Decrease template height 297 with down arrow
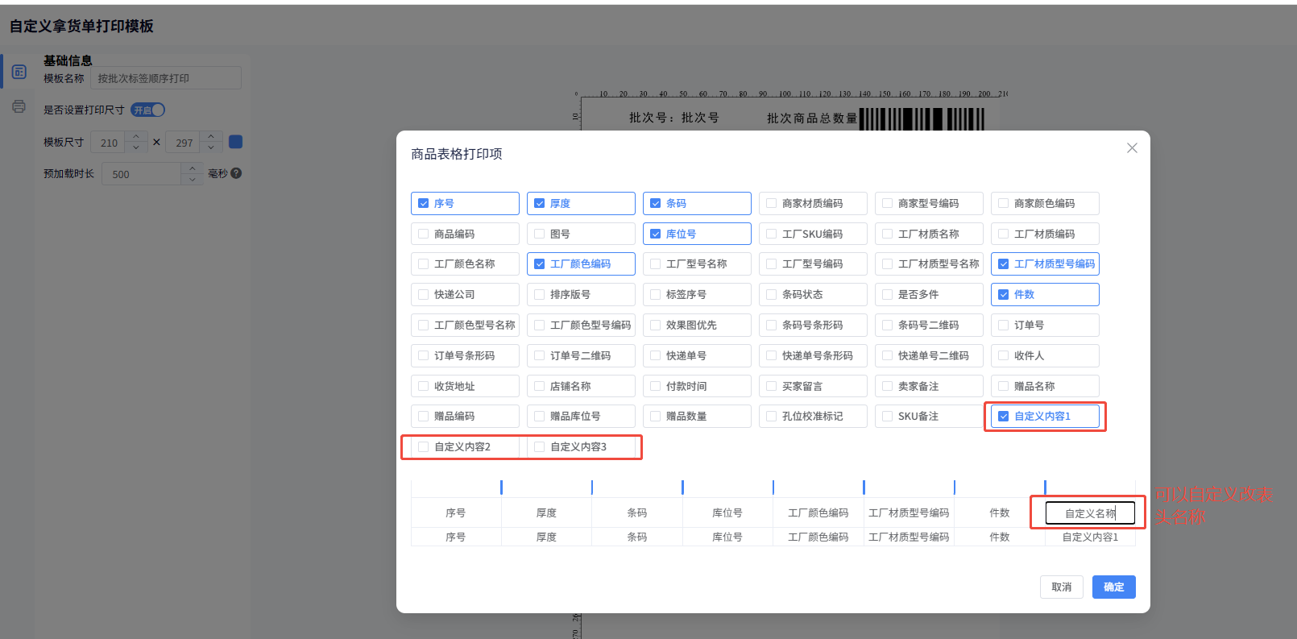 211,148
